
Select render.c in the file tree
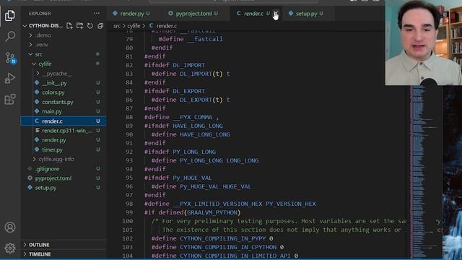coord(64,121)
